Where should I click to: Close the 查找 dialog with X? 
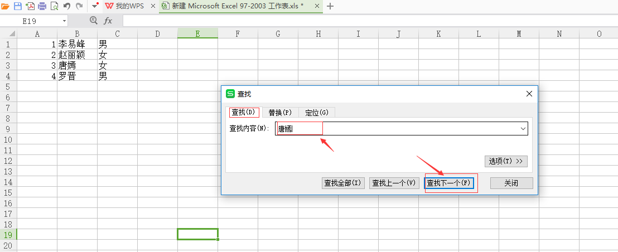pyautogui.click(x=529, y=94)
